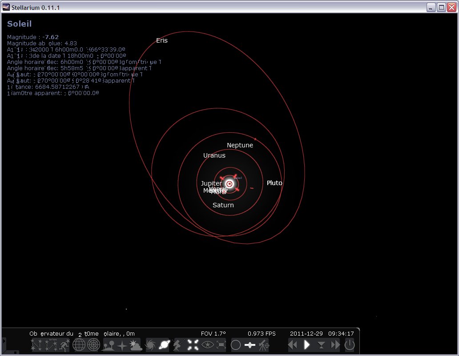Show constellation art figures

(64, 344)
